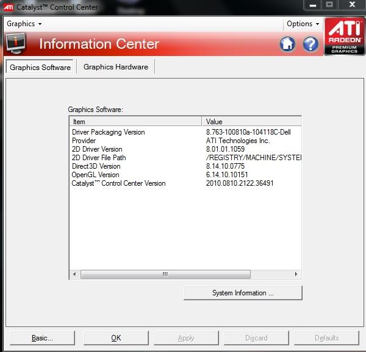Click the value 2010.0810.2122.36491
The width and height of the screenshot is (366, 352).
240,183
